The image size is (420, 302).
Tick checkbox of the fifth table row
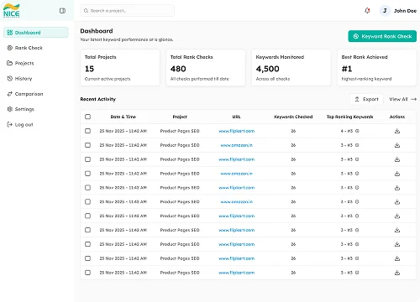[87, 188]
